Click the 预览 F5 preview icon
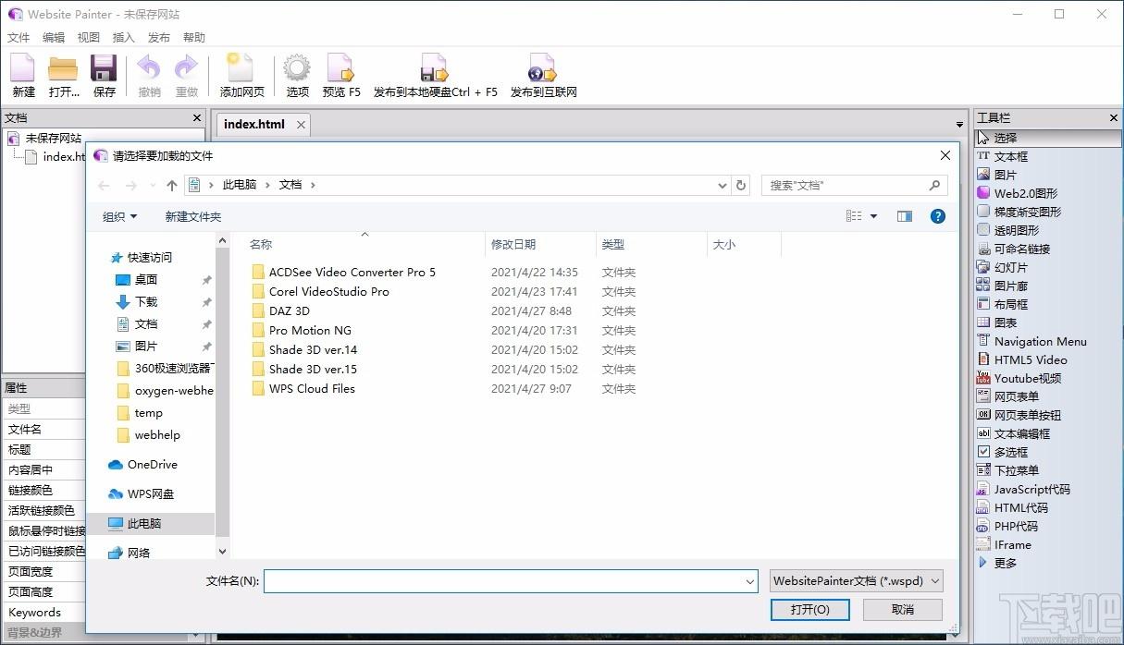 point(341,68)
